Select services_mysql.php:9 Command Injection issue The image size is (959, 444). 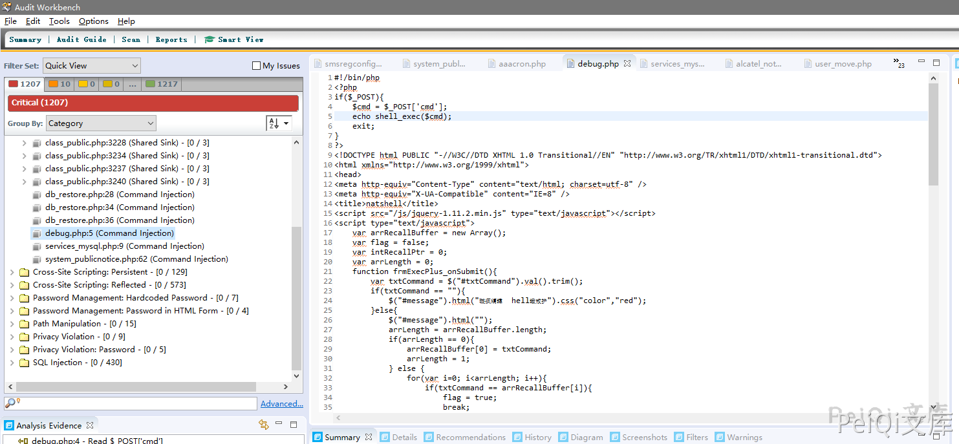pyautogui.click(x=124, y=246)
